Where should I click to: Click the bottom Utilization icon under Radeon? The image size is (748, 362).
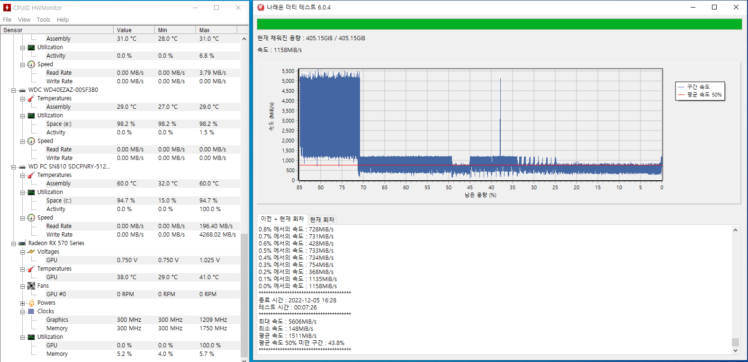coord(31,337)
